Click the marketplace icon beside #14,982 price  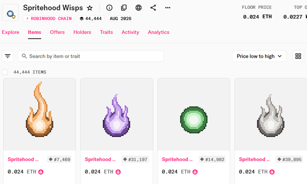pyautogui.click(x=195, y=172)
